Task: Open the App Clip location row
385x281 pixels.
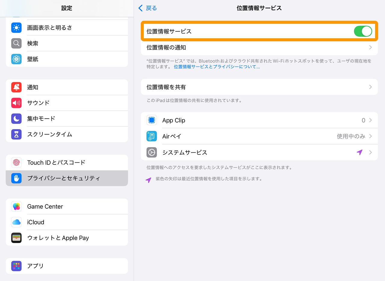Action: click(259, 120)
